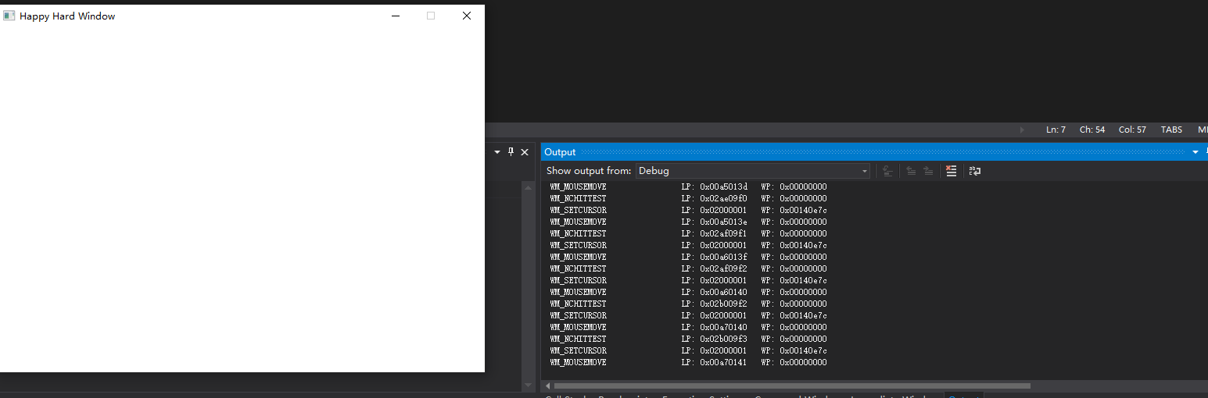Go to next message in Output
1208x398 pixels.
click(928, 171)
